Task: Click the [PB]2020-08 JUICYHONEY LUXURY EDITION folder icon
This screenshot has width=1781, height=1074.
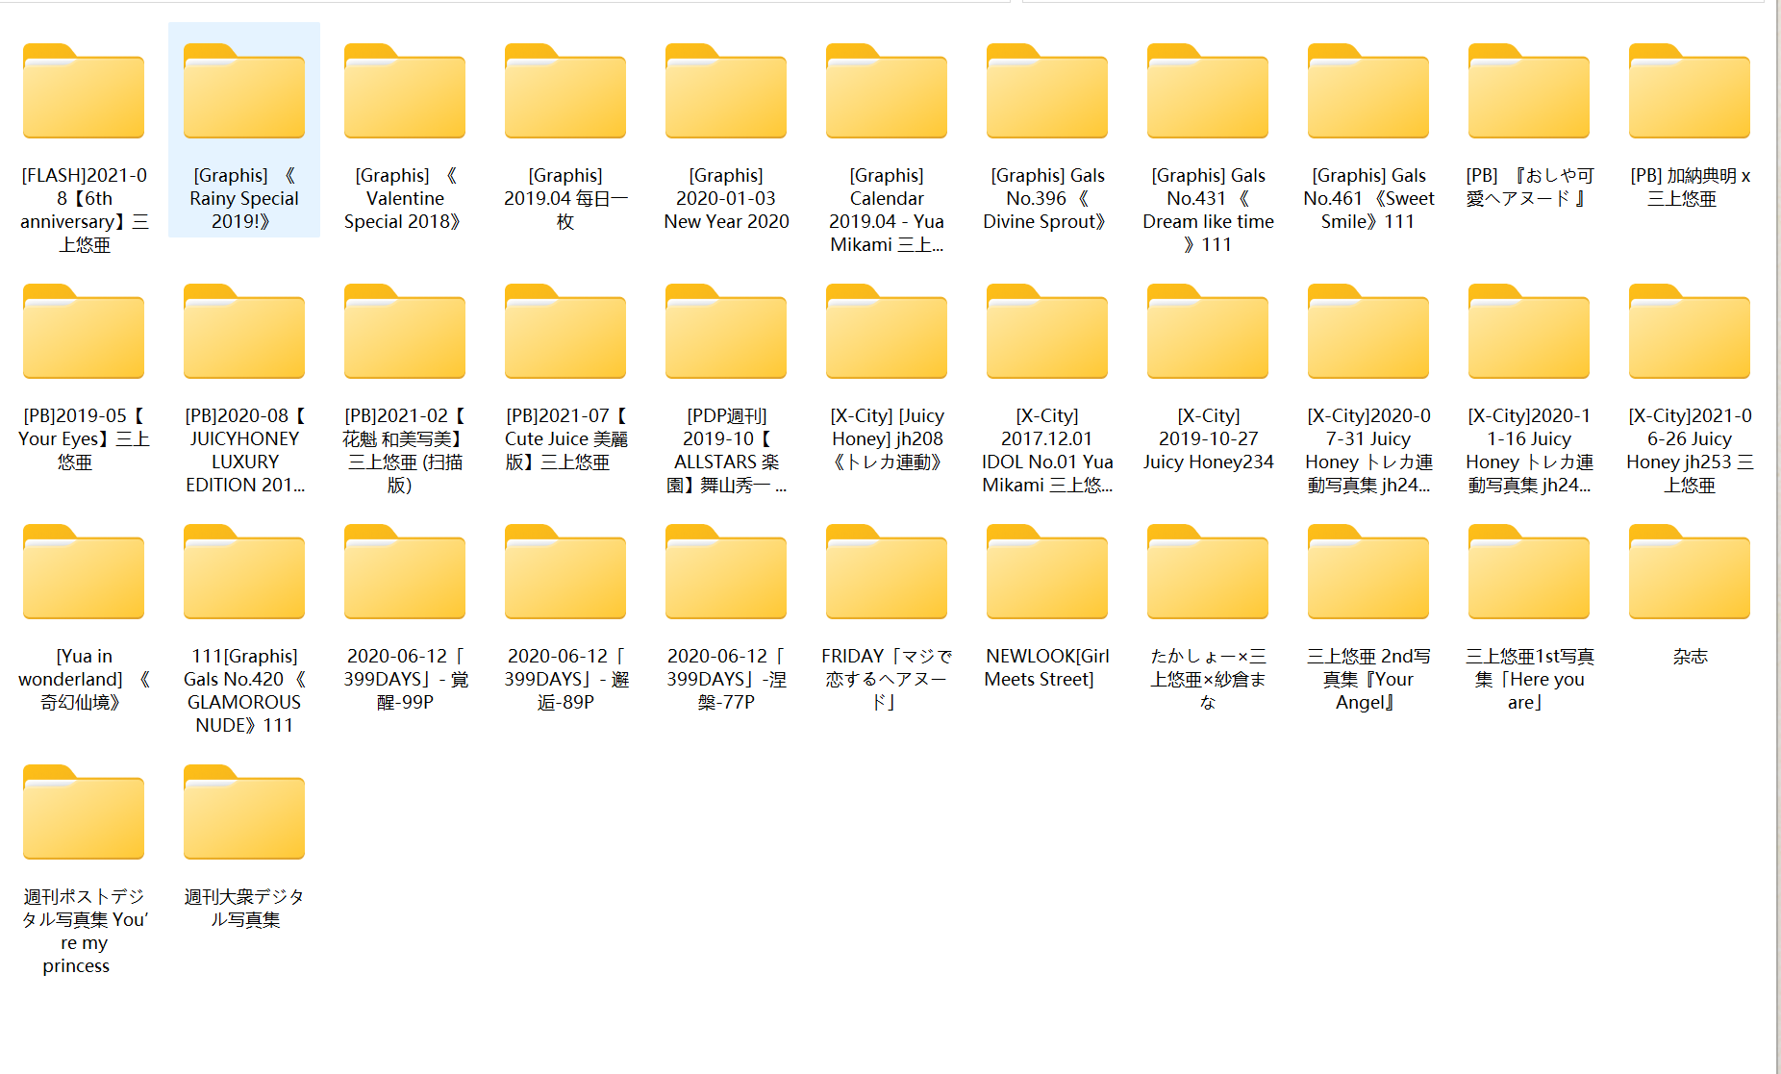Action: (x=244, y=332)
